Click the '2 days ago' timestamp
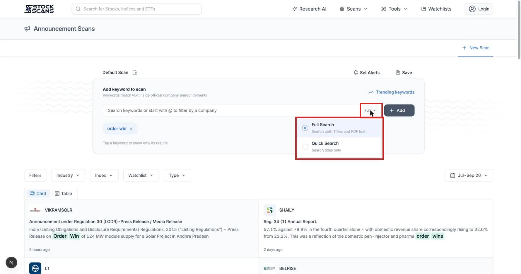Viewport: 521px width, 274px height. (273, 249)
